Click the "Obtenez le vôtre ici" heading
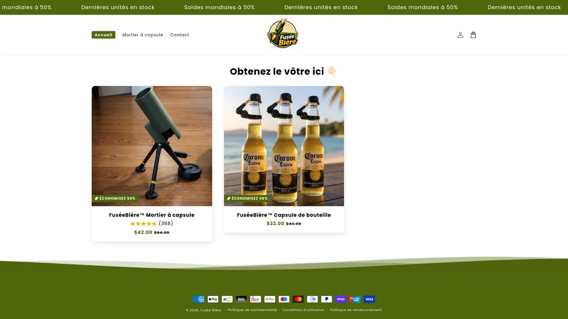This screenshot has height=319, width=568. coord(284,71)
